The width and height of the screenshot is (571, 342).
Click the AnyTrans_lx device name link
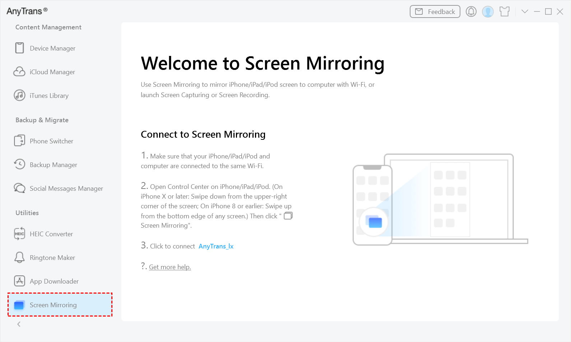click(216, 246)
